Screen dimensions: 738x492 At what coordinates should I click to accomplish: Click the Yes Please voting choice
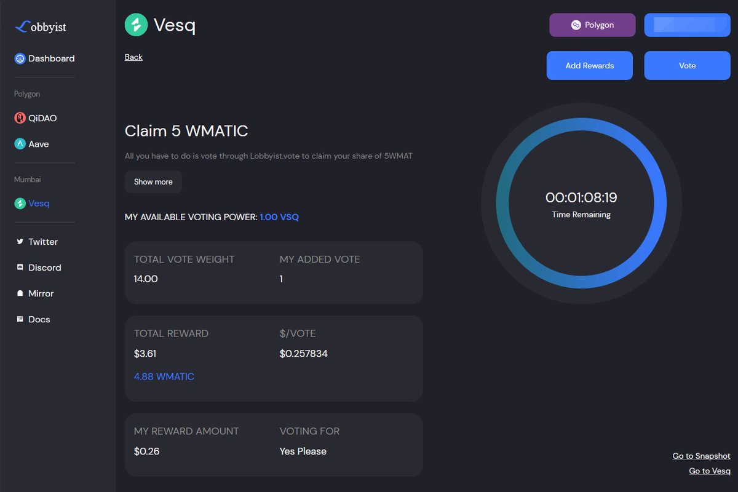click(303, 451)
